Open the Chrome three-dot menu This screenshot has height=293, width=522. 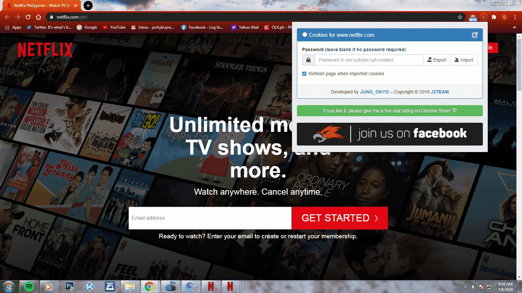tap(515, 17)
